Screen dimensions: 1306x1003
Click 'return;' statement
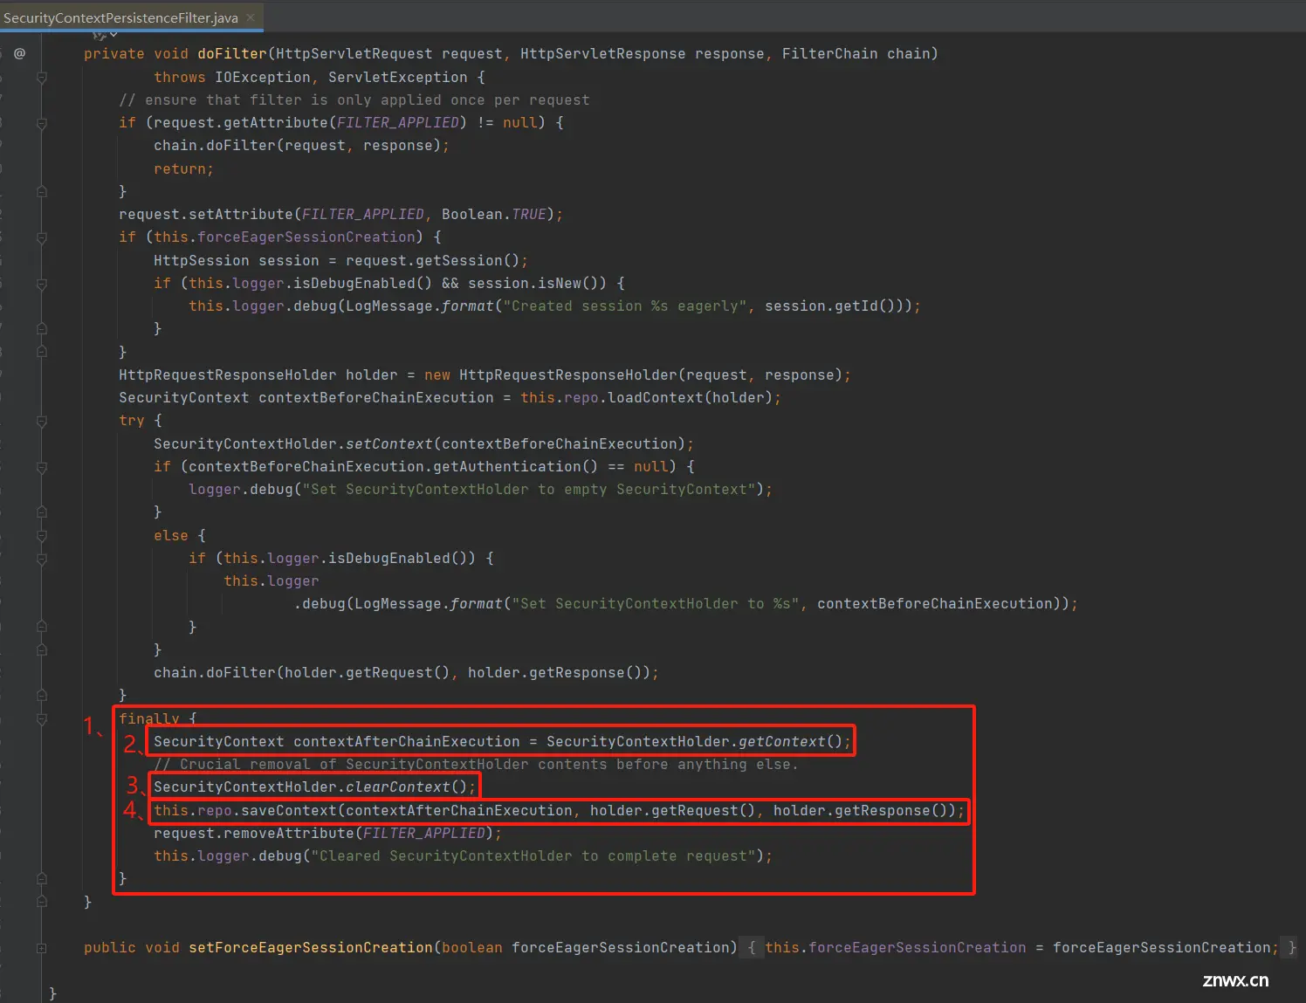183,169
